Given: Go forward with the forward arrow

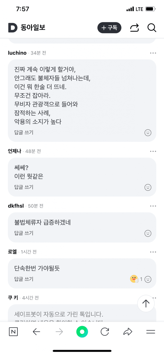Looking at the screenshot, I should click(x=59, y=332).
